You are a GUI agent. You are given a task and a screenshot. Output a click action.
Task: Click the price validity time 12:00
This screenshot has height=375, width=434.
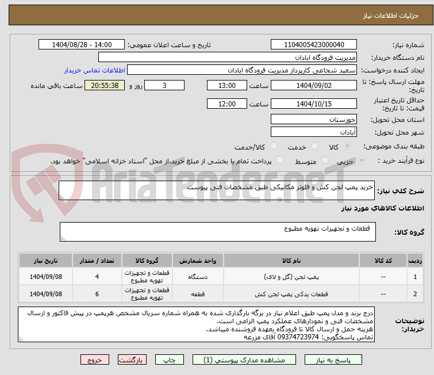tap(227, 104)
